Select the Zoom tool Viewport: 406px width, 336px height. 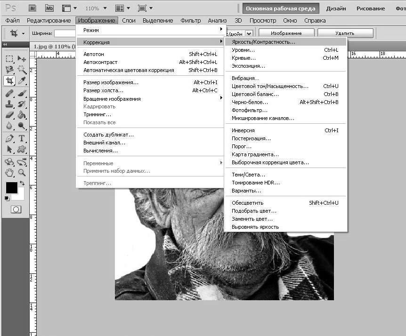pos(22,173)
